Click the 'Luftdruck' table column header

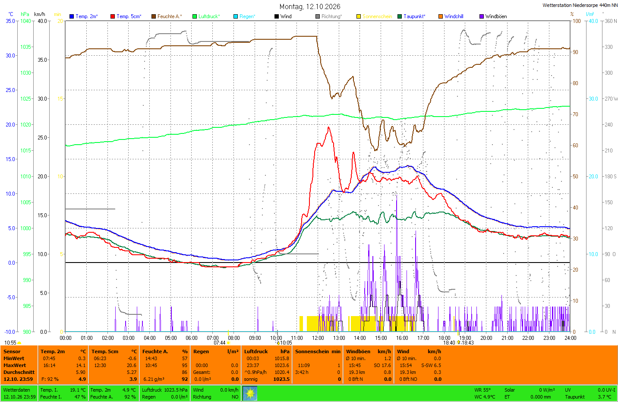(x=256, y=351)
